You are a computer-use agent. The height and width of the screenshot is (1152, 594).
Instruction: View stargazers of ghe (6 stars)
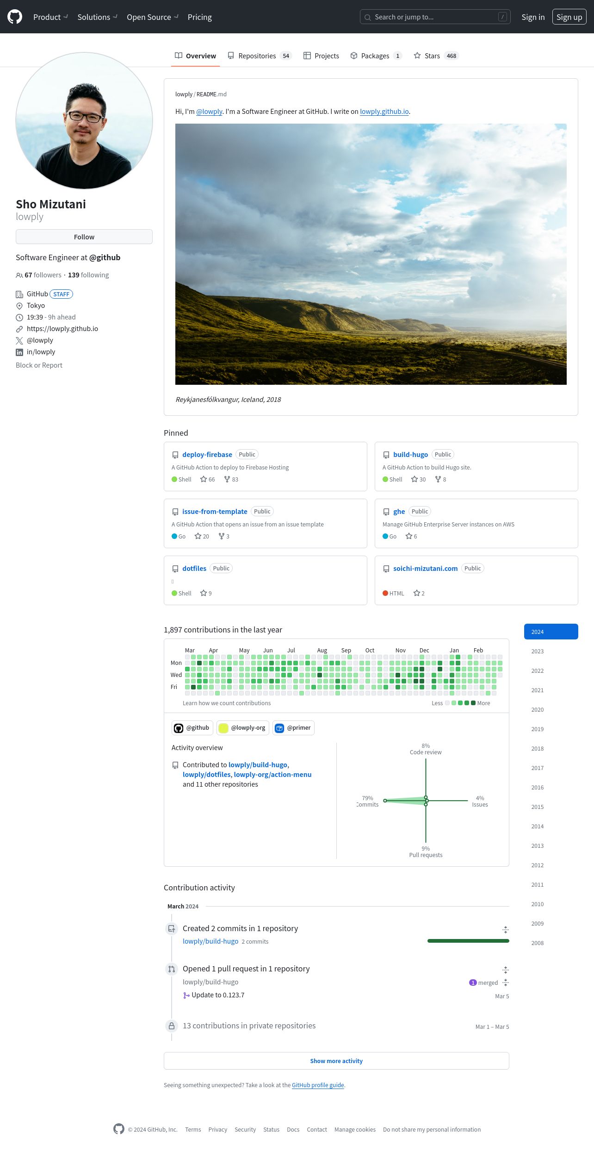click(411, 536)
